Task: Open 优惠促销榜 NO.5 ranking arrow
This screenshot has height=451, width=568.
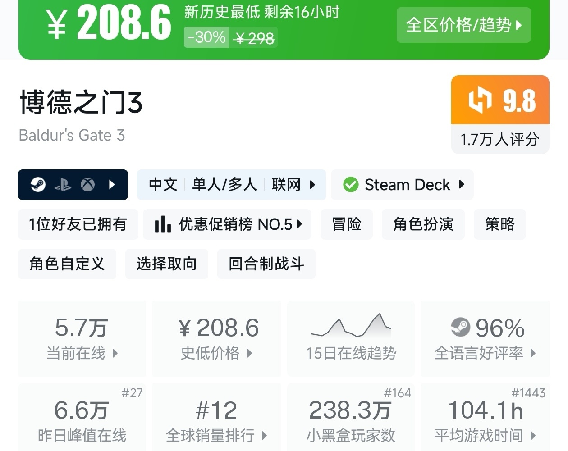Action: 299,224
